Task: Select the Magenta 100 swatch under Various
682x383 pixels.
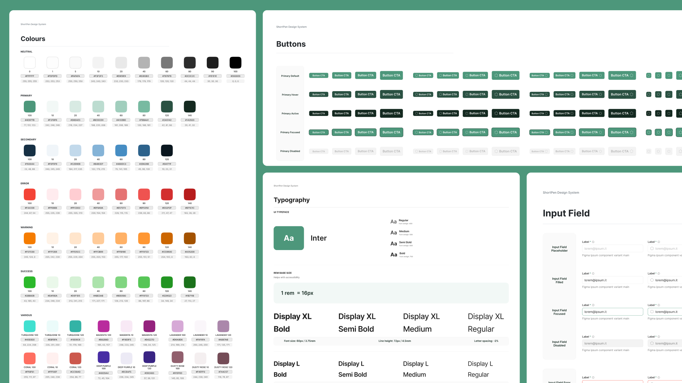Action: pyautogui.click(x=103, y=326)
